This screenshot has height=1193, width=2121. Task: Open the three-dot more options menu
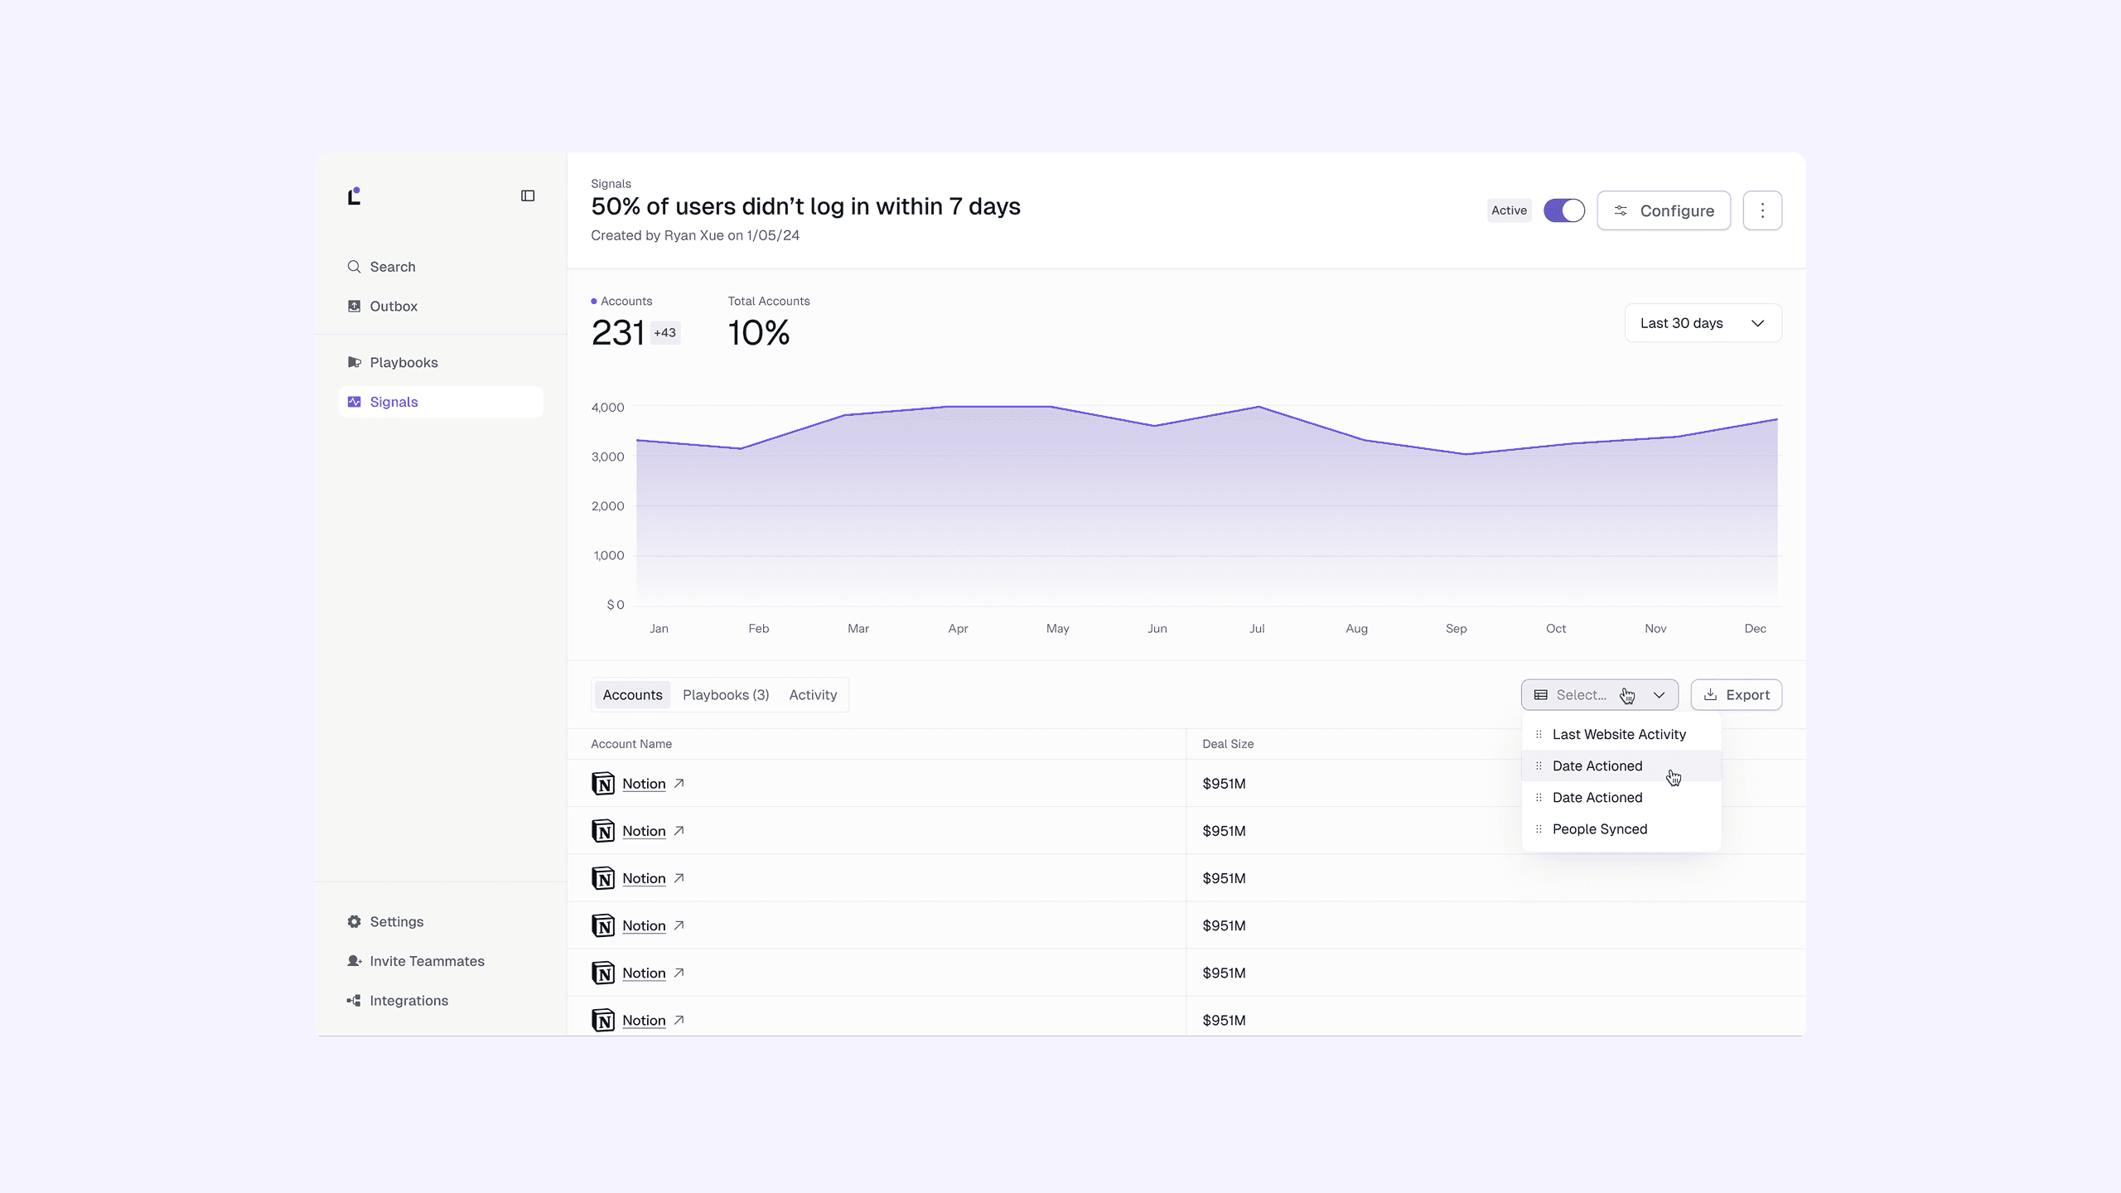pyautogui.click(x=1762, y=210)
